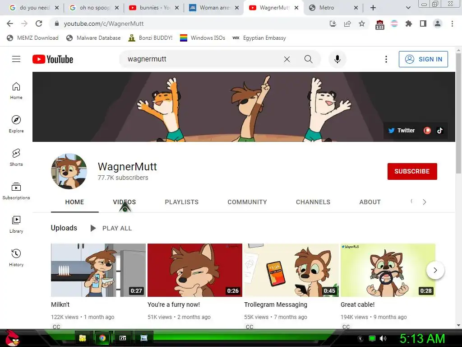
Task: Open Windows ISOs bookmark
Action: [x=203, y=38]
